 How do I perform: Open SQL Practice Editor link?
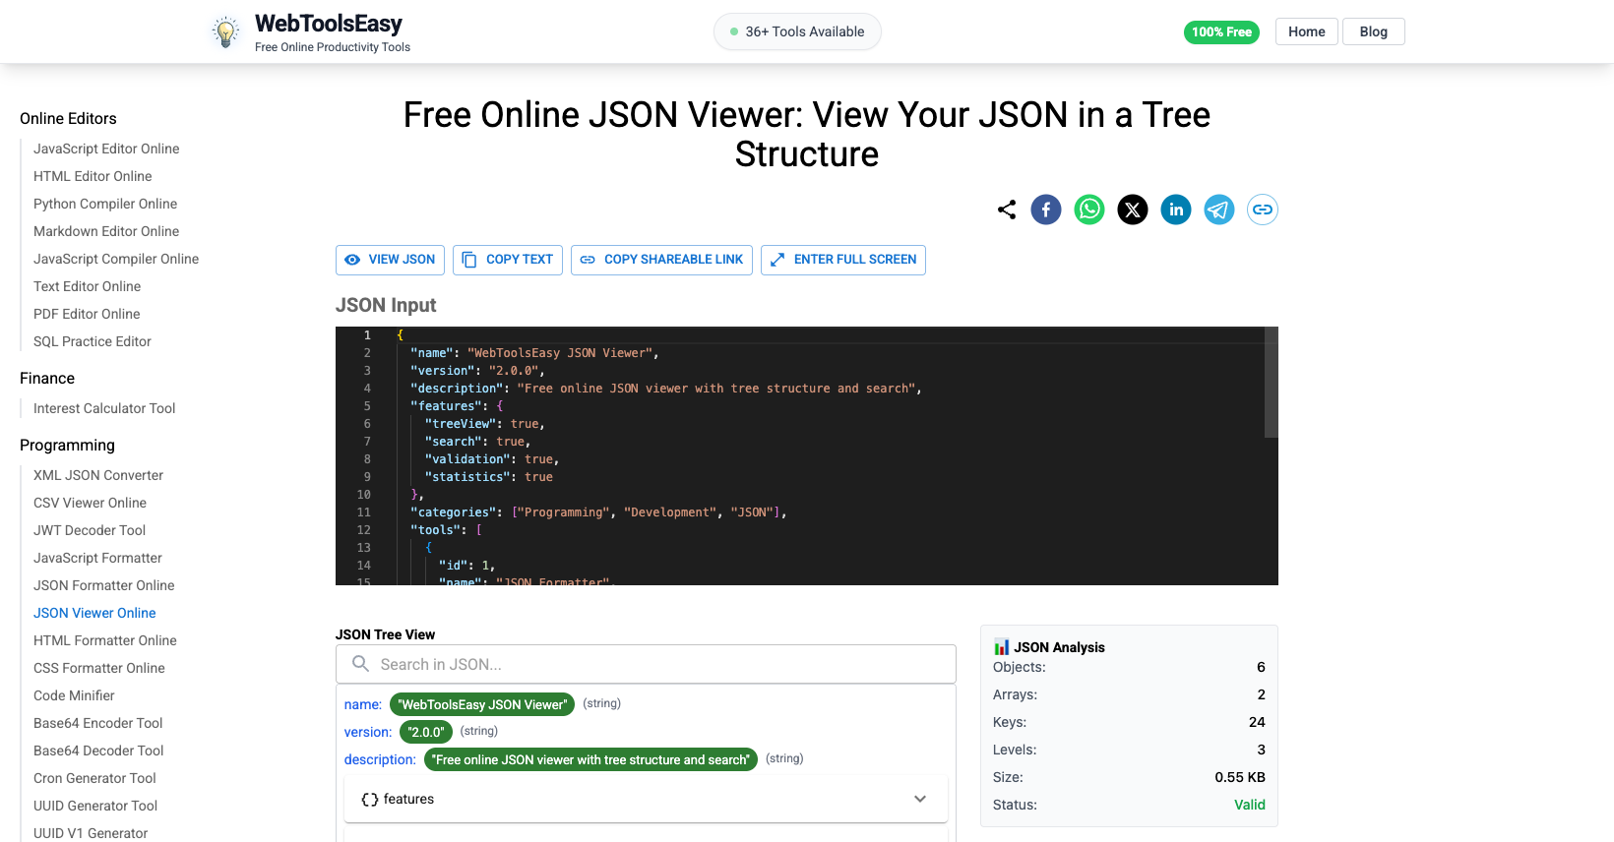[x=93, y=341]
